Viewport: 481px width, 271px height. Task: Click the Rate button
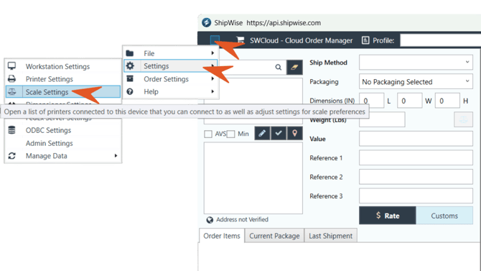388,216
